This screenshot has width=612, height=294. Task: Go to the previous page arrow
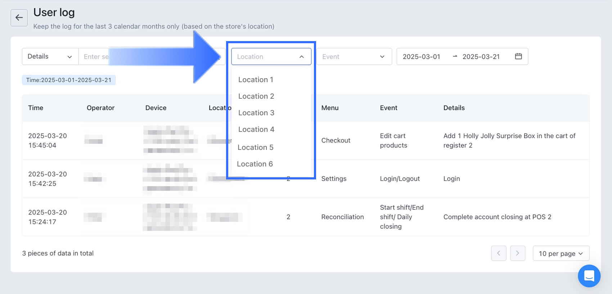coord(499,253)
